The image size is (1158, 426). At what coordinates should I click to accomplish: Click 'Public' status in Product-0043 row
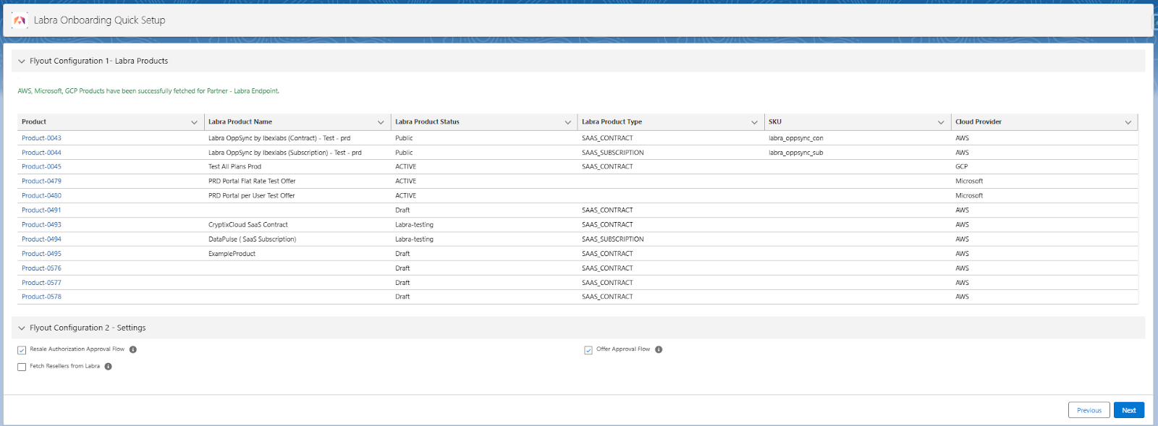click(x=404, y=138)
